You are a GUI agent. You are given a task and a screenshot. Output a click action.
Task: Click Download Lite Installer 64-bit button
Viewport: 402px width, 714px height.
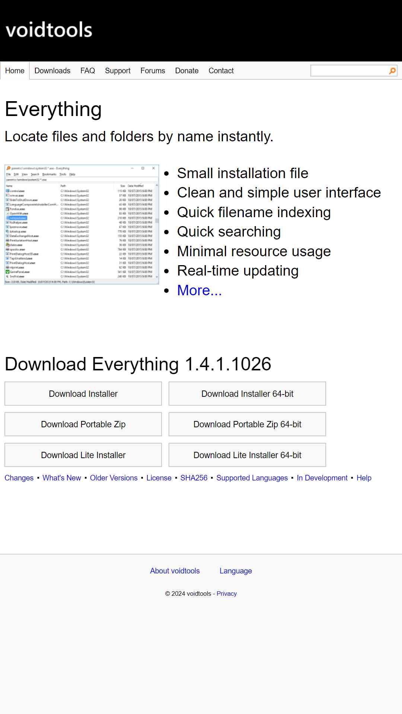tap(248, 455)
